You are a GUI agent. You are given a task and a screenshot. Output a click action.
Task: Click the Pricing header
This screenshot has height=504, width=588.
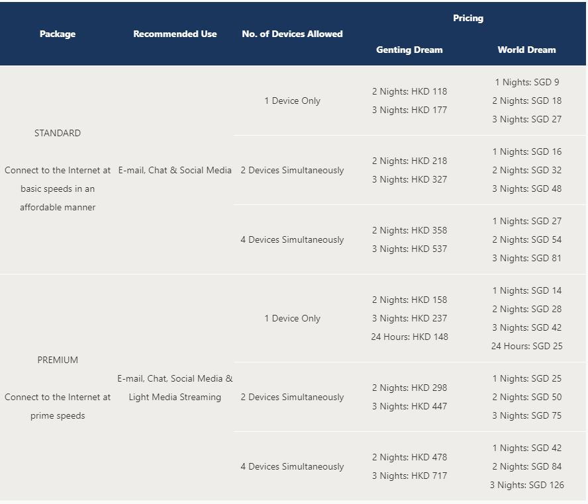point(468,18)
